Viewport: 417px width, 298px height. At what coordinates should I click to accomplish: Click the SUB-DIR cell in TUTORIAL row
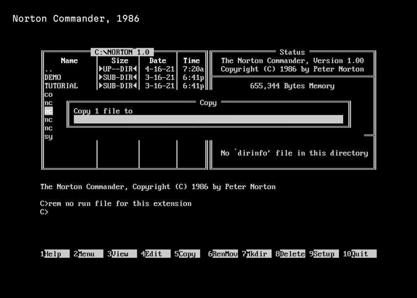[x=118, y=86]
